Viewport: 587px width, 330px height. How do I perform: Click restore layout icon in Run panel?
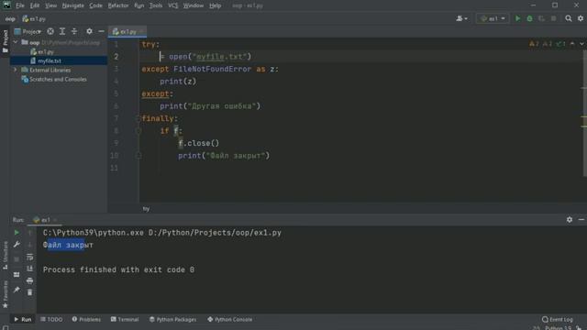click(17, 275)
